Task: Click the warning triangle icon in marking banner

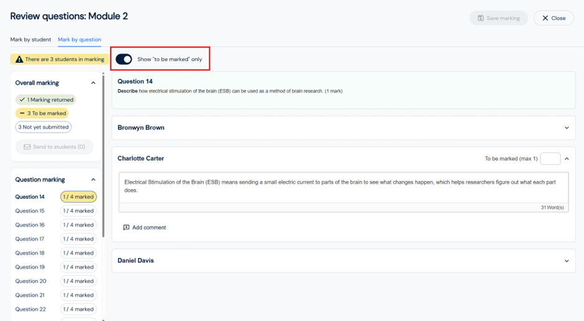Action: 19,59
